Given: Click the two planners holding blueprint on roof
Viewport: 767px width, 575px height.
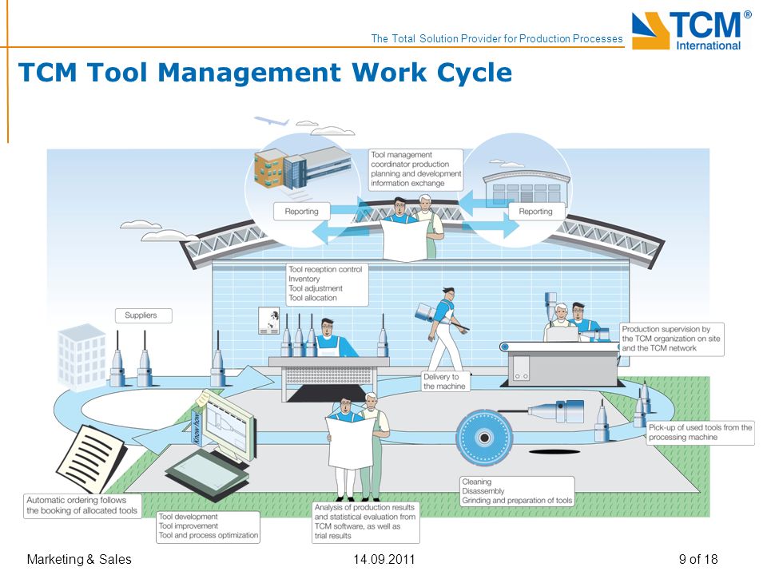Looking at the screenshot, I should point(411,228).
